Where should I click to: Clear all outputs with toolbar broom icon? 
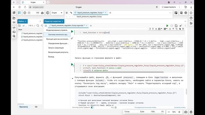[181, 26]
